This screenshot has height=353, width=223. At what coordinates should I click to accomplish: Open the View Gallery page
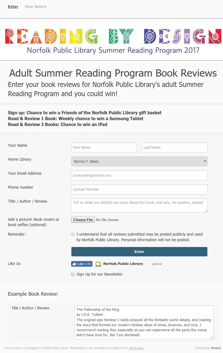[36, 6]
